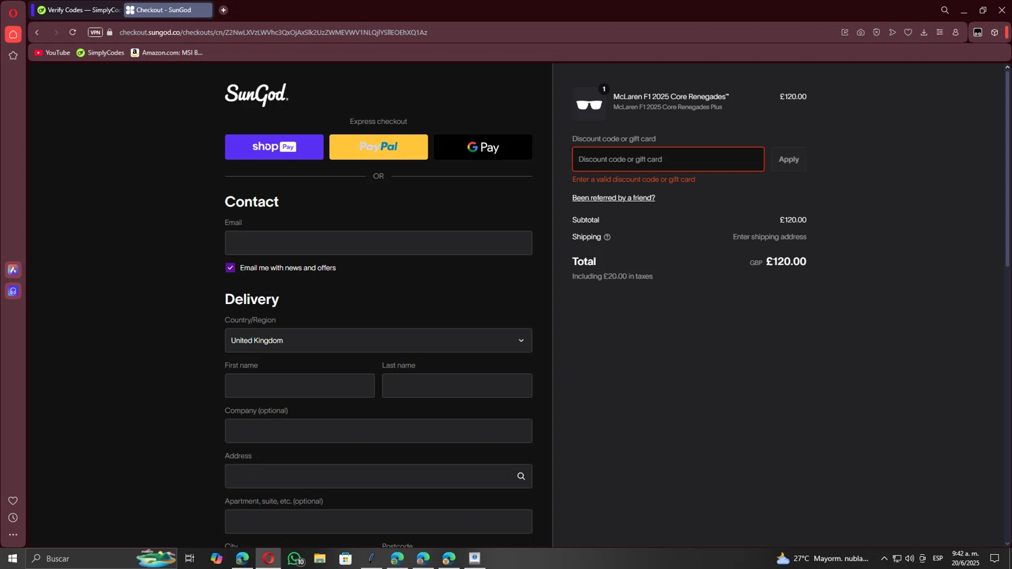Open the edit page icon in address bar

[845, 32]
